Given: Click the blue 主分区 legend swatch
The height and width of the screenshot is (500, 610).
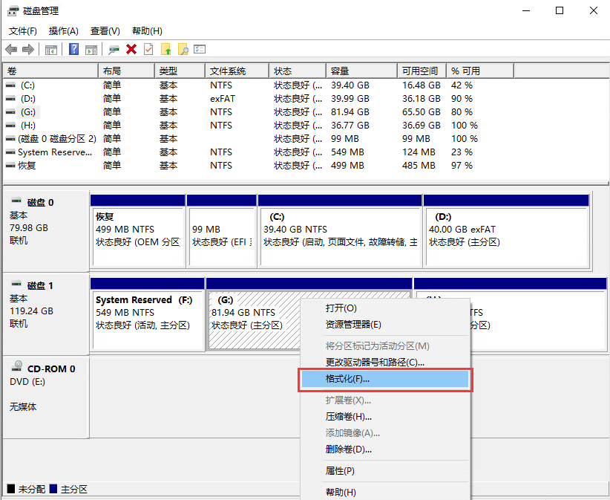Looking at the screenshot, I should 53,489.
